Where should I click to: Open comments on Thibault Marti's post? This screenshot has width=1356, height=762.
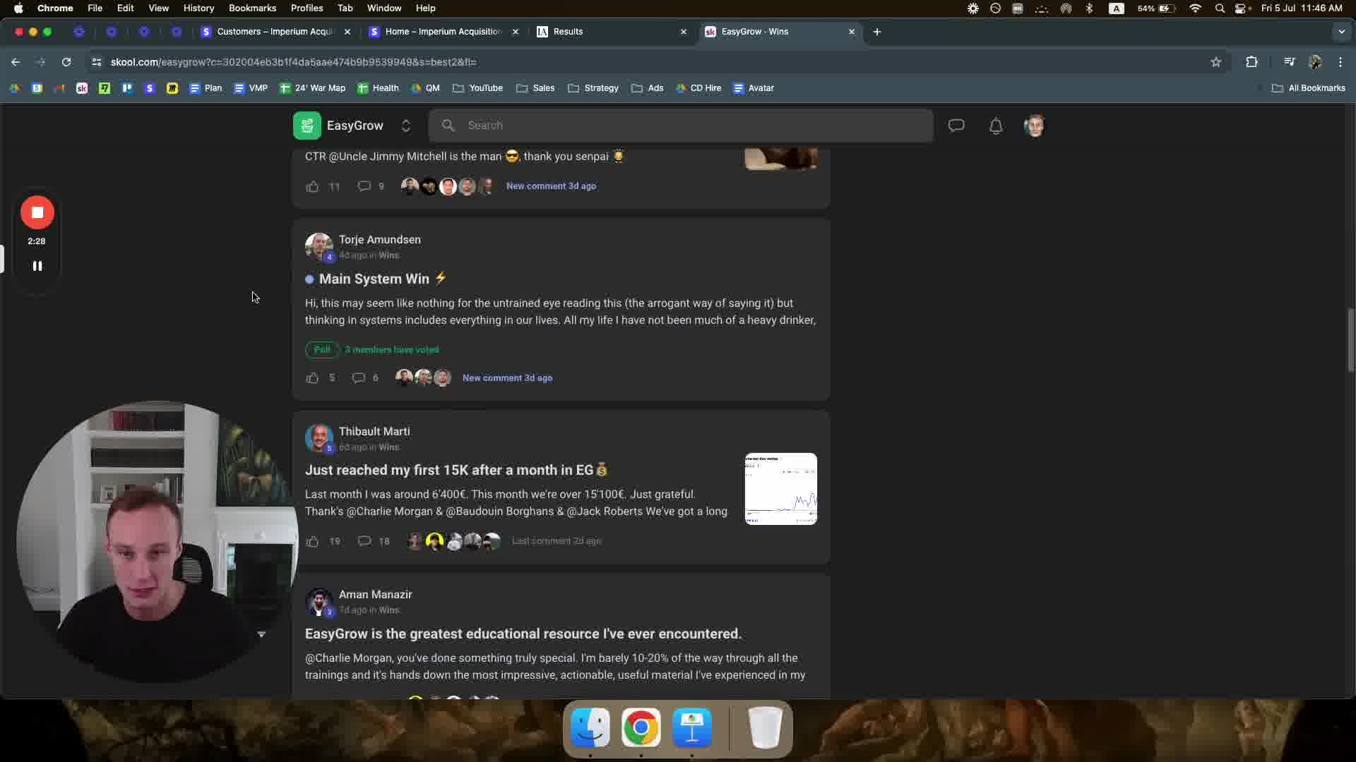point(364,541)
